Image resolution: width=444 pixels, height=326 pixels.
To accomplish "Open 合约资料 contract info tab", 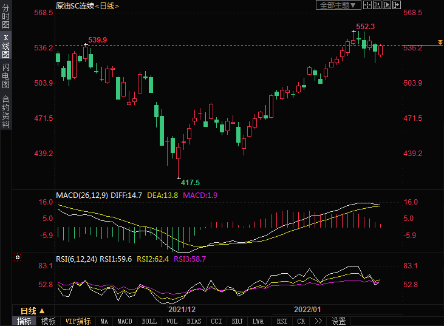I will (x=5, y=112).
